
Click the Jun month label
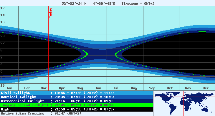click(x=98, y=88)
